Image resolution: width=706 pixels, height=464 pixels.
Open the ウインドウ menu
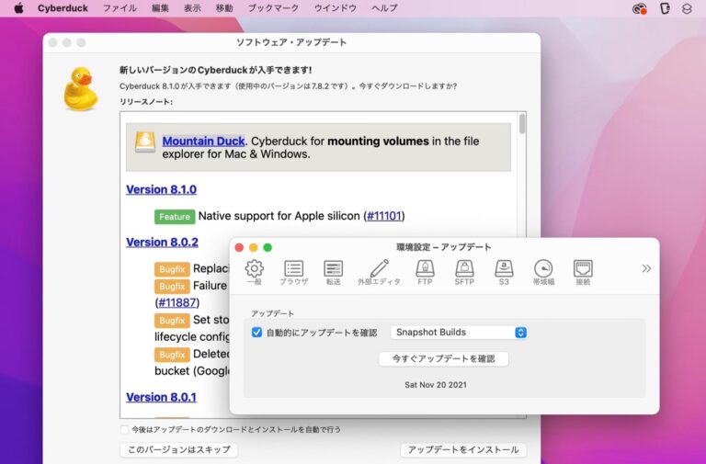(x=336, y=8)
